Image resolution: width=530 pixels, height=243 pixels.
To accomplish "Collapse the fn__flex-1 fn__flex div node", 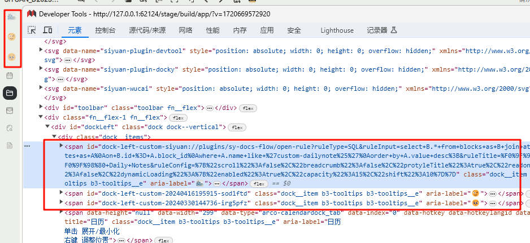I will pos(41,117).
